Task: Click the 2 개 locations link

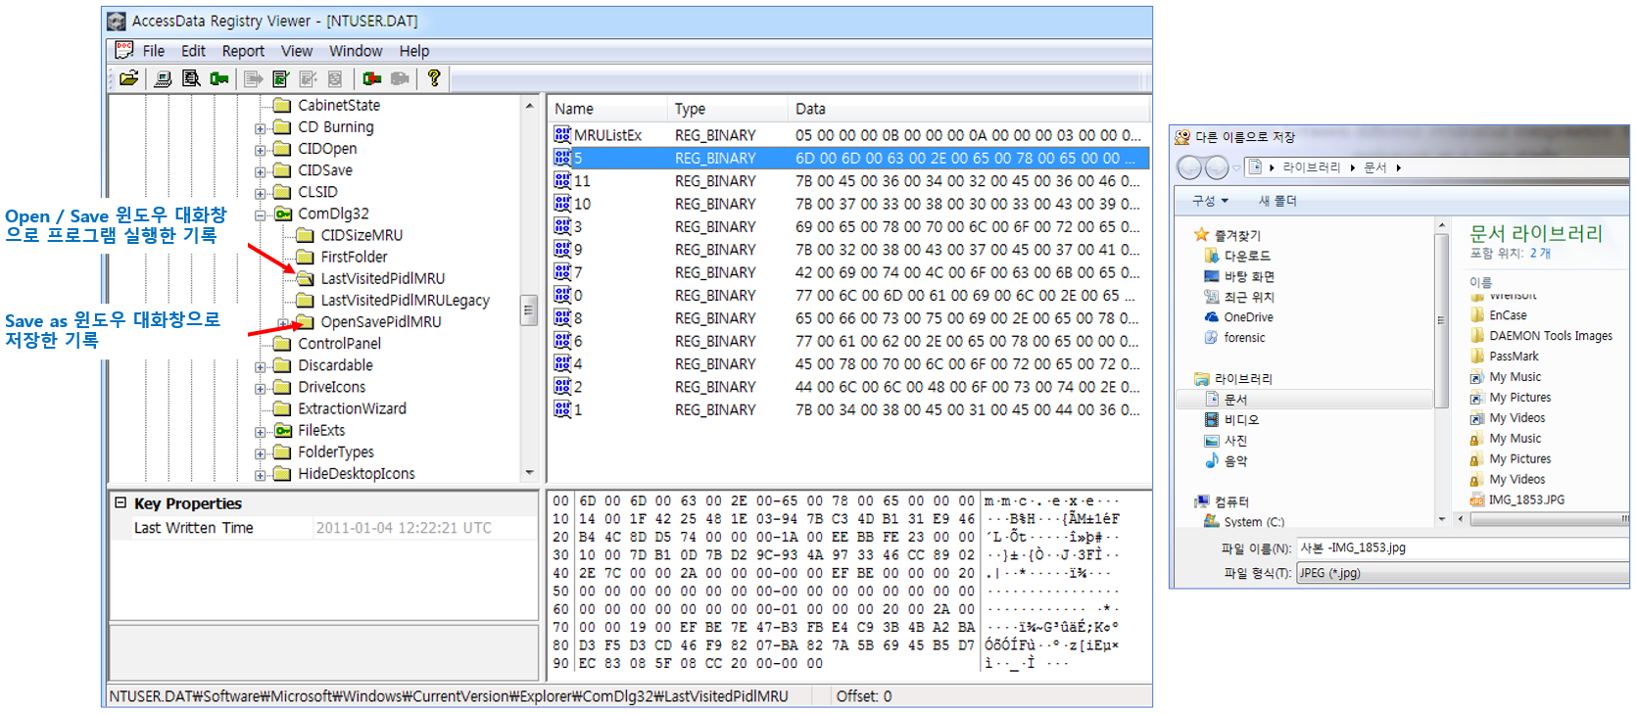Action: point(1540,253)
